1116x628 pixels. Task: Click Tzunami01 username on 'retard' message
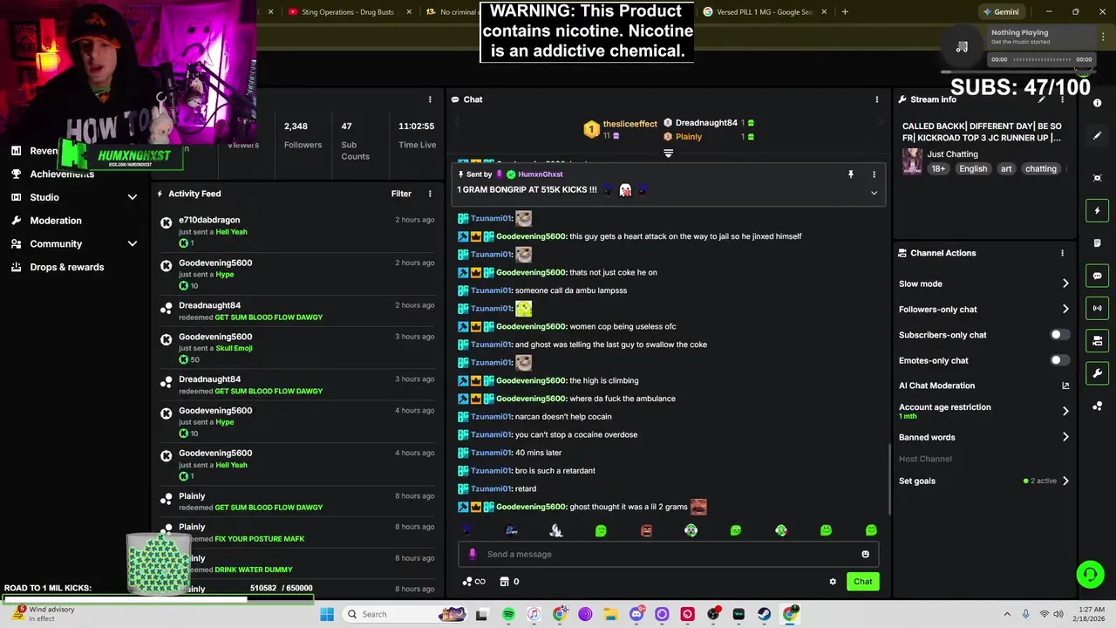(x=491, y=488)
